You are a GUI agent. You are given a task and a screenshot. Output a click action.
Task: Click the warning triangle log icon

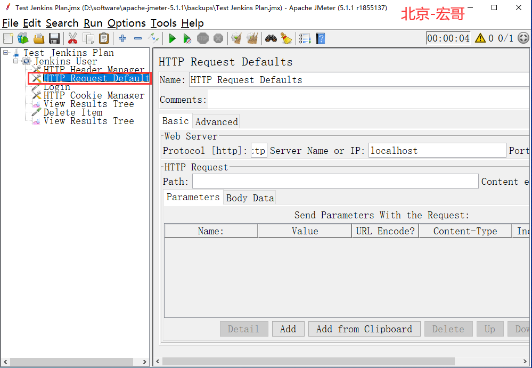coord(480,38)
